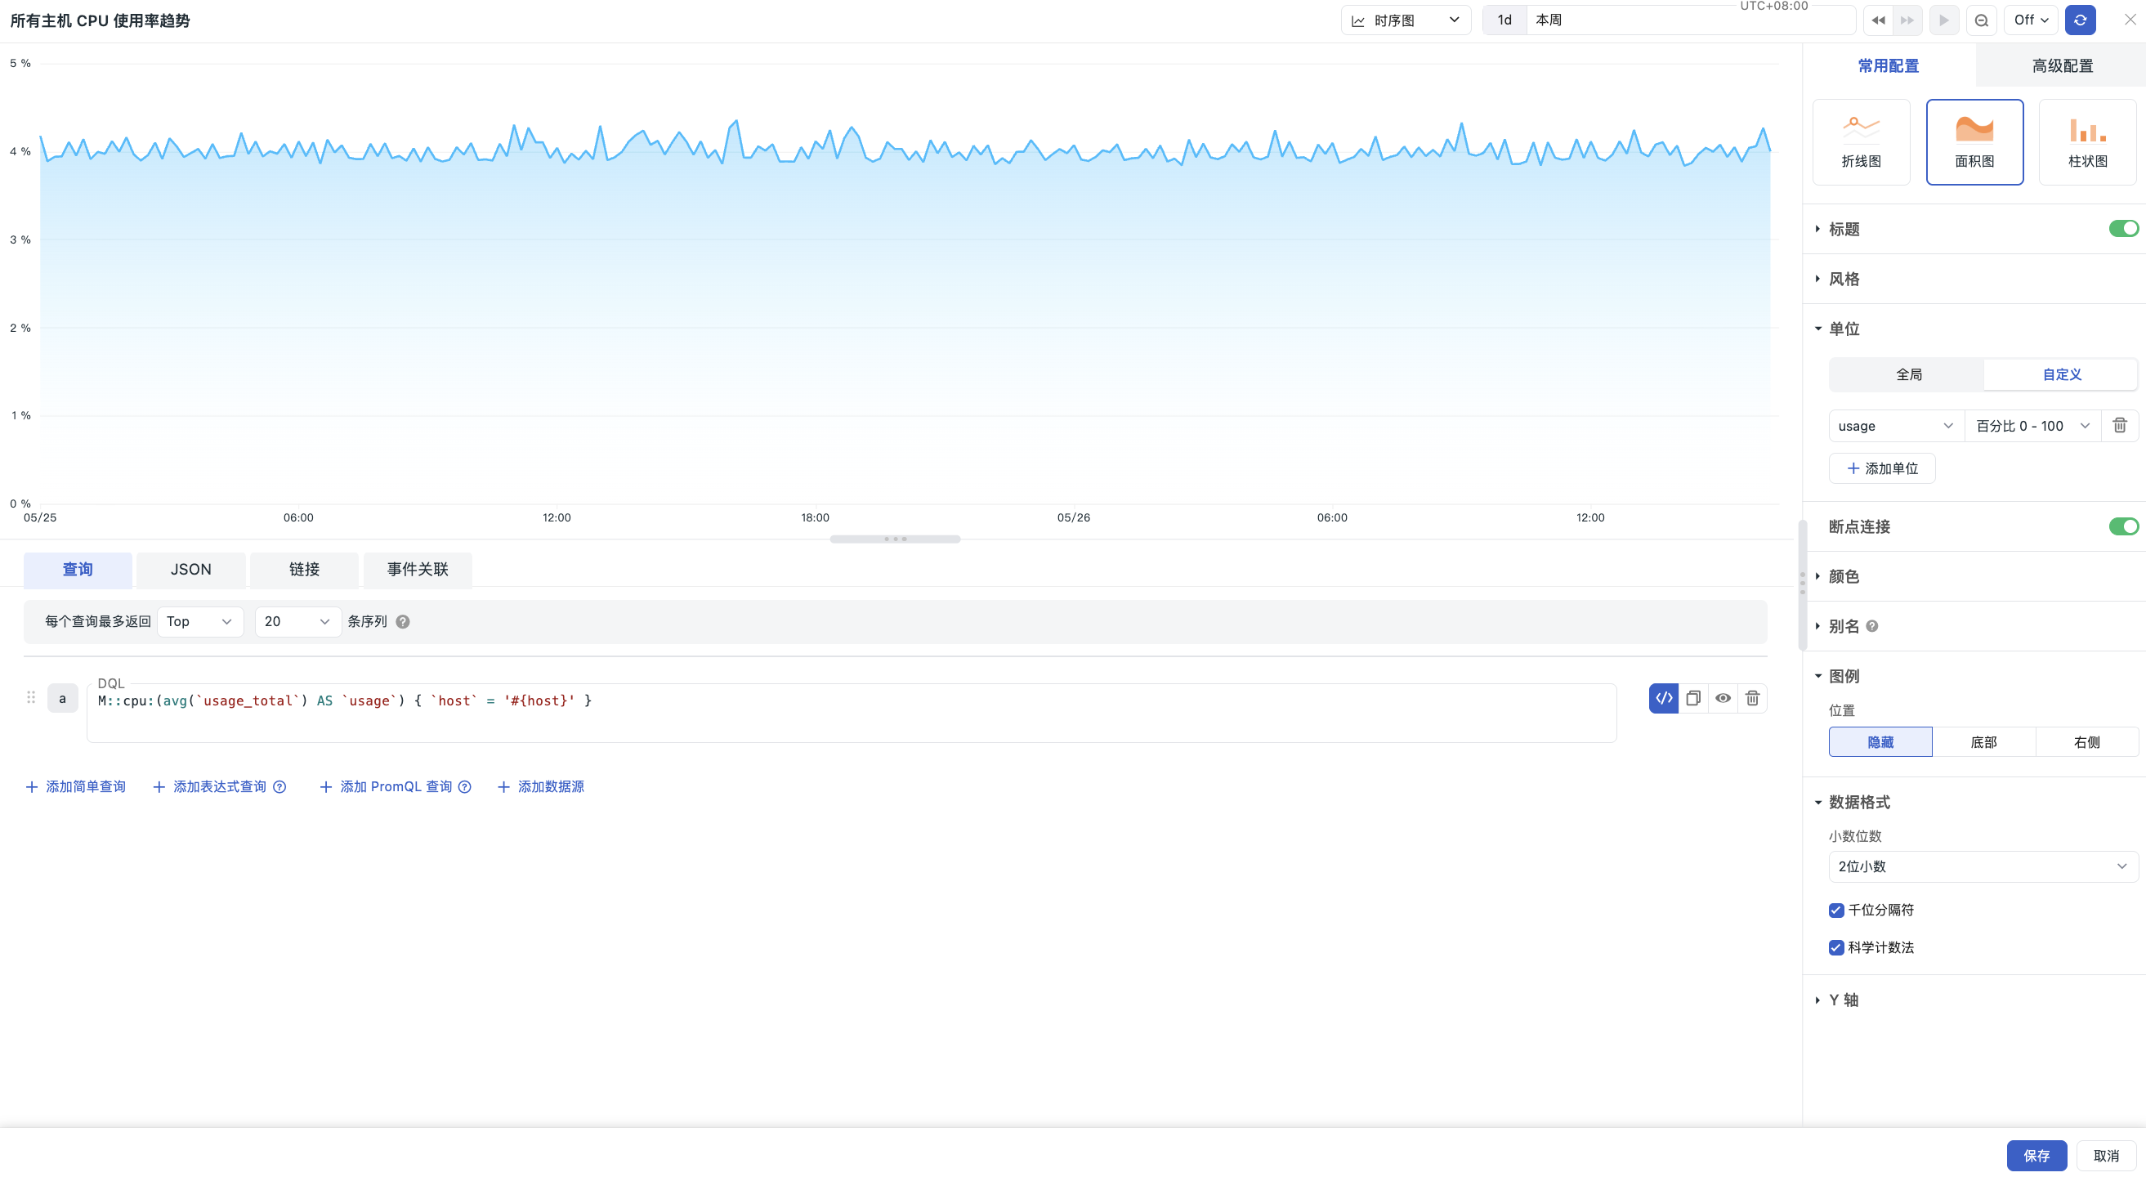Copy query a with duplicate icon
Screen dimensions: 2146x1177
pyautogui.click(x=1692, y=698)
